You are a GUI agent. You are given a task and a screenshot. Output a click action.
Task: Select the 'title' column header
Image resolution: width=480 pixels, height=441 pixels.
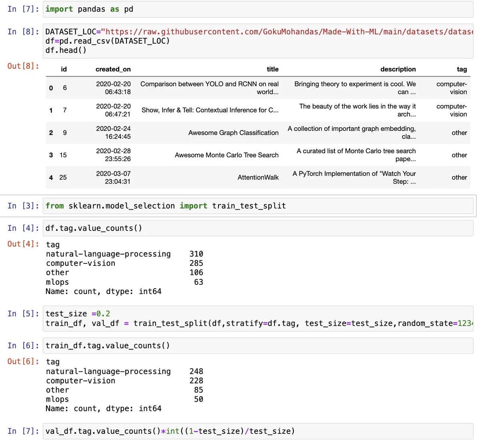pyautogui.click(x=273, y=69)
